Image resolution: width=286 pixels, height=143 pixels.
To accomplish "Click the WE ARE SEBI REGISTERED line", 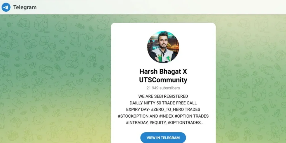I will (163, 96).
